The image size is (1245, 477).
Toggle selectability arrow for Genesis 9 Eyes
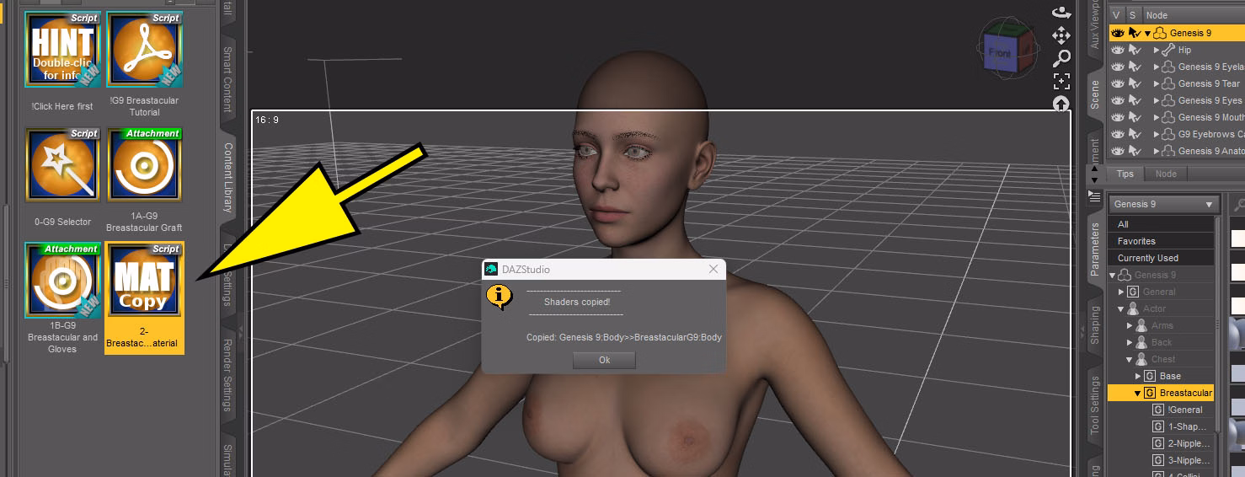coord(1135,100)
